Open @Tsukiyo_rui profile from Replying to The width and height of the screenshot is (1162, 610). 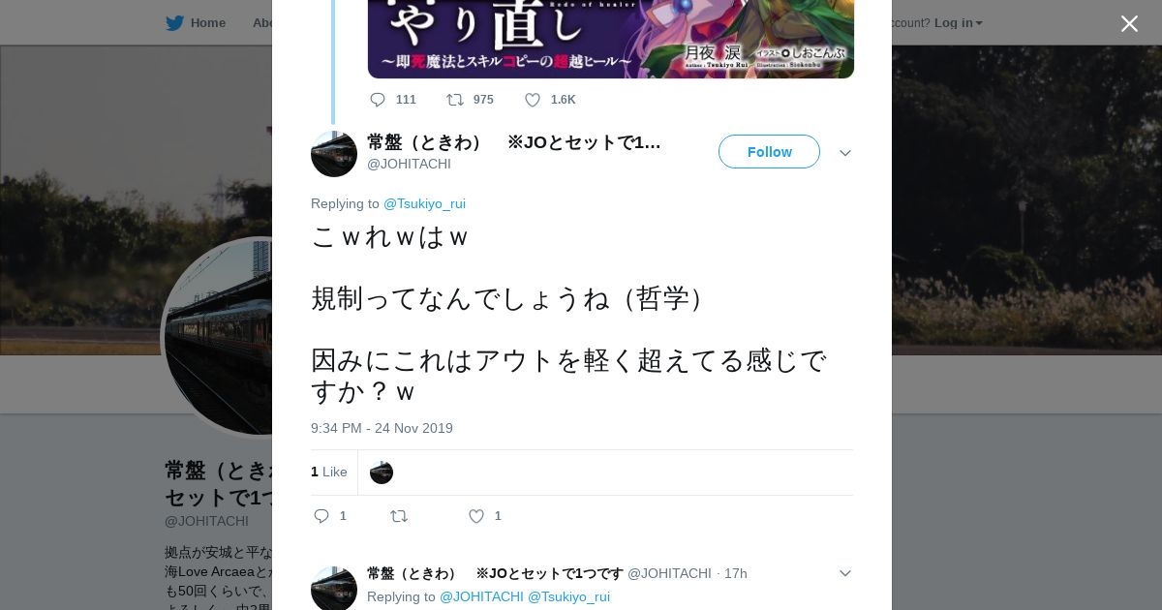pyautogui.click(x=424, y=203)
